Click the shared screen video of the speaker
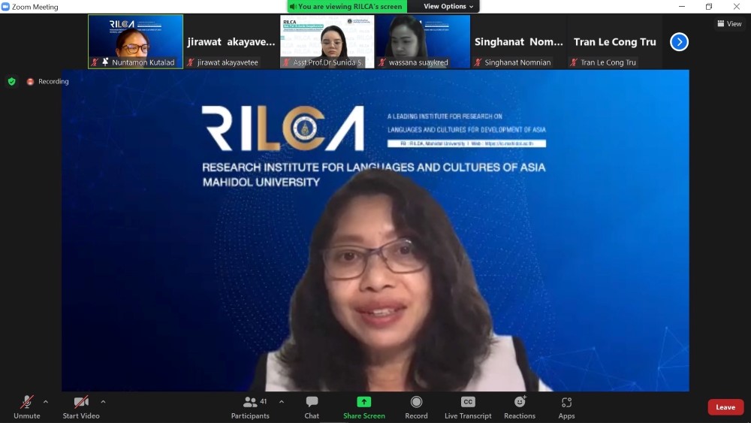 tap(375, 231)
